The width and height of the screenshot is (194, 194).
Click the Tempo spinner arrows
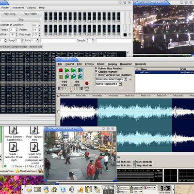click(16, 30)
